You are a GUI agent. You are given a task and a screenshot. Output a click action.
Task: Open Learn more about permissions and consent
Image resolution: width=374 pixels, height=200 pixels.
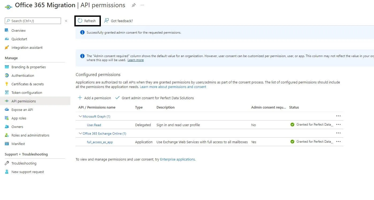173,87
